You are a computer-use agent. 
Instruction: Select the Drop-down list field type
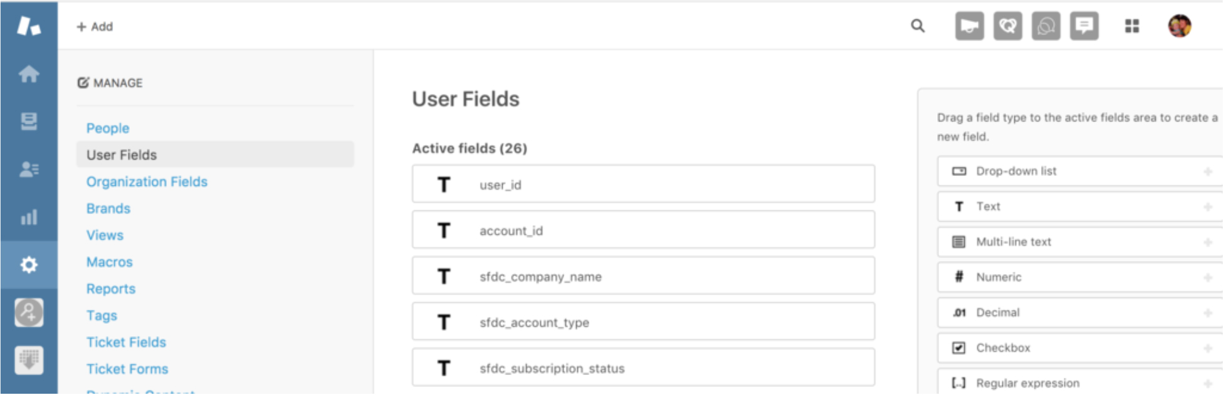click(x=1079, y=171)
